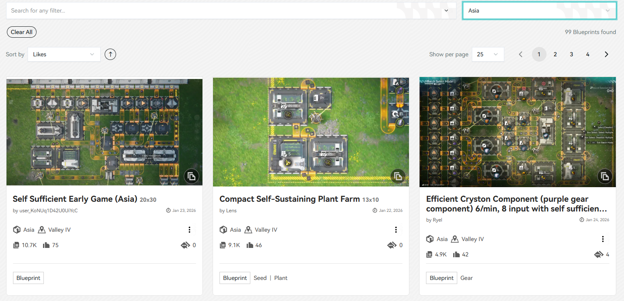Click the comments icon on Compact Plant Farm card
The height and width of the screenshot is (301, 624).
pos(392,245)
